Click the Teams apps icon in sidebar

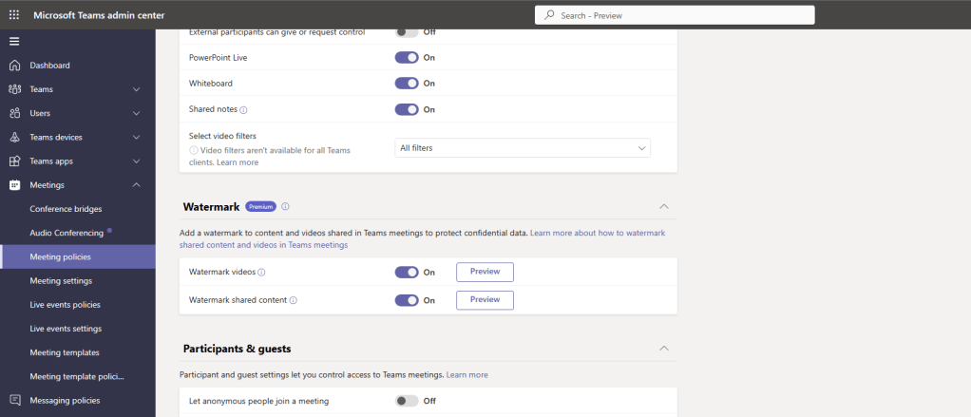point(14,161)
